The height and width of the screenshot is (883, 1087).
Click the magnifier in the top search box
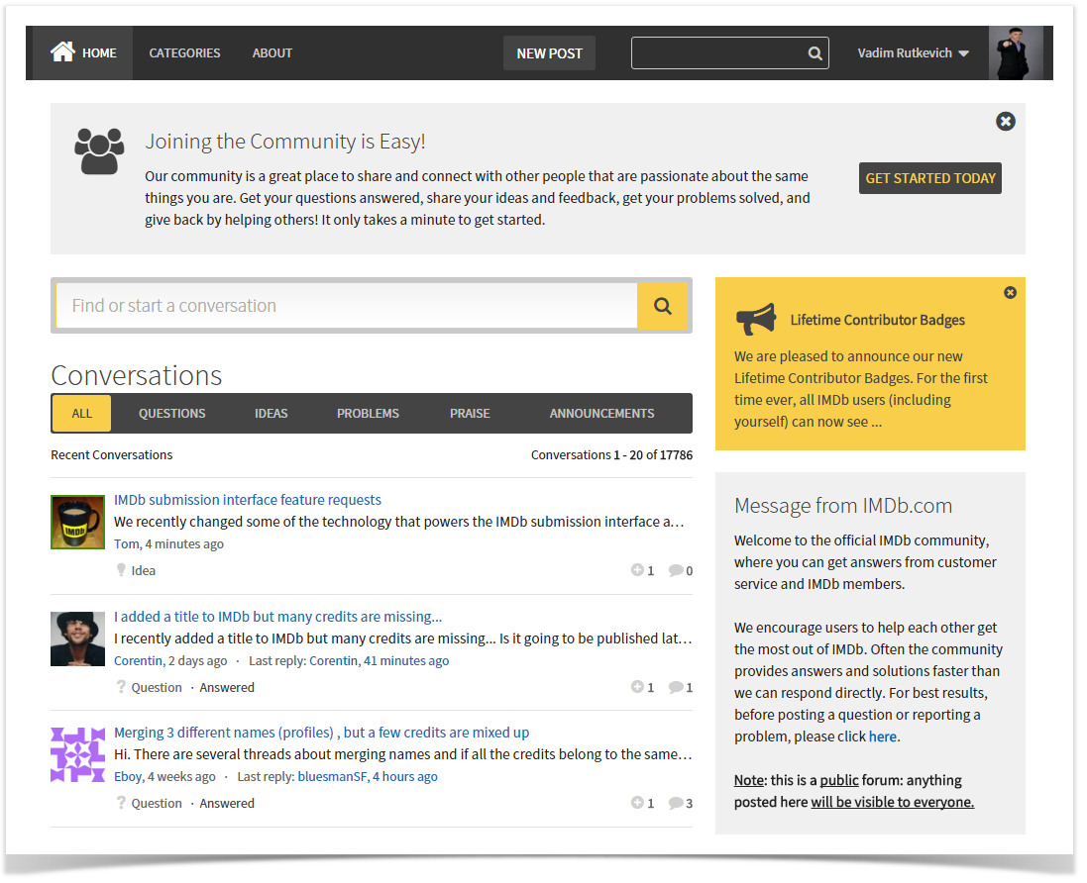pyautogui.click(x=815, y=53)
